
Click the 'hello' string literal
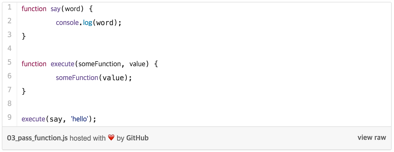click(x=80, y=119)
